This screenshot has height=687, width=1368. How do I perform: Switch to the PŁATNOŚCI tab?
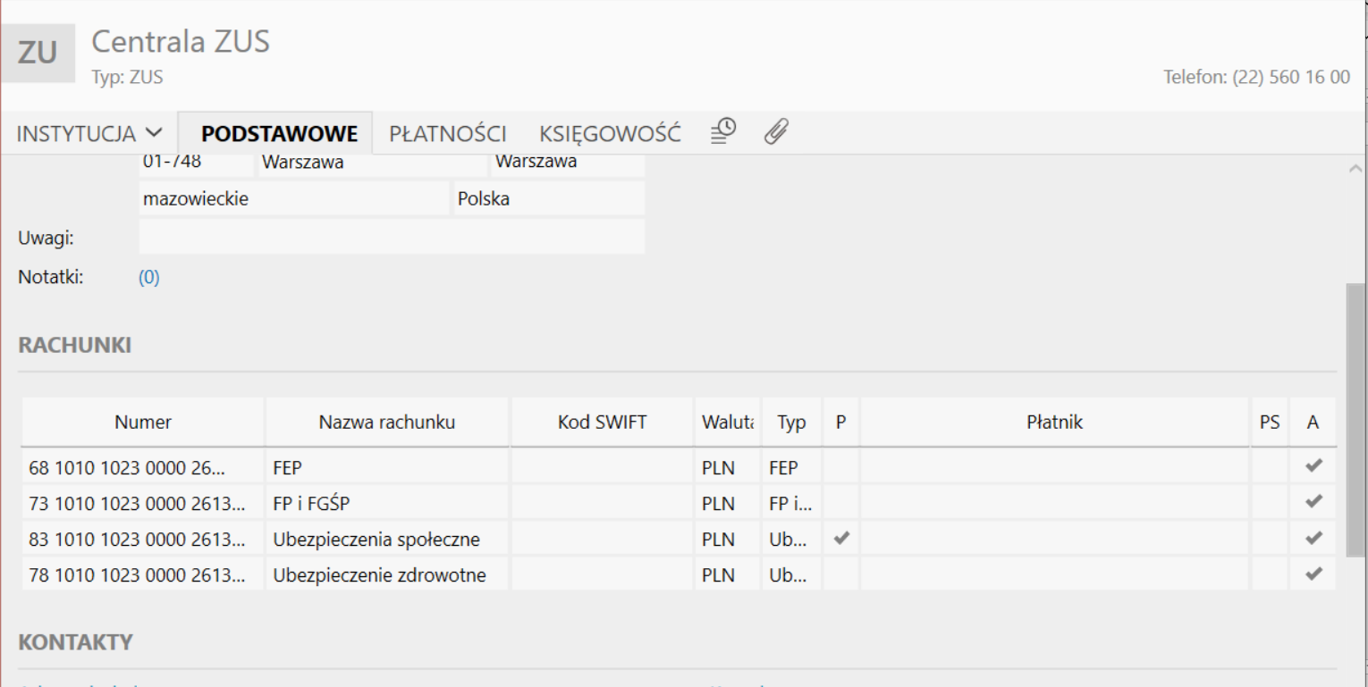(448, 134)
